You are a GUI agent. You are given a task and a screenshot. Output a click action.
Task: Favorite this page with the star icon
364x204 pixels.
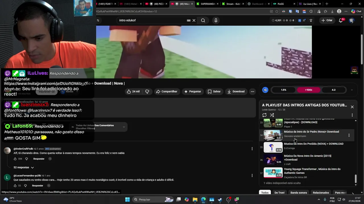pos(277,11)
